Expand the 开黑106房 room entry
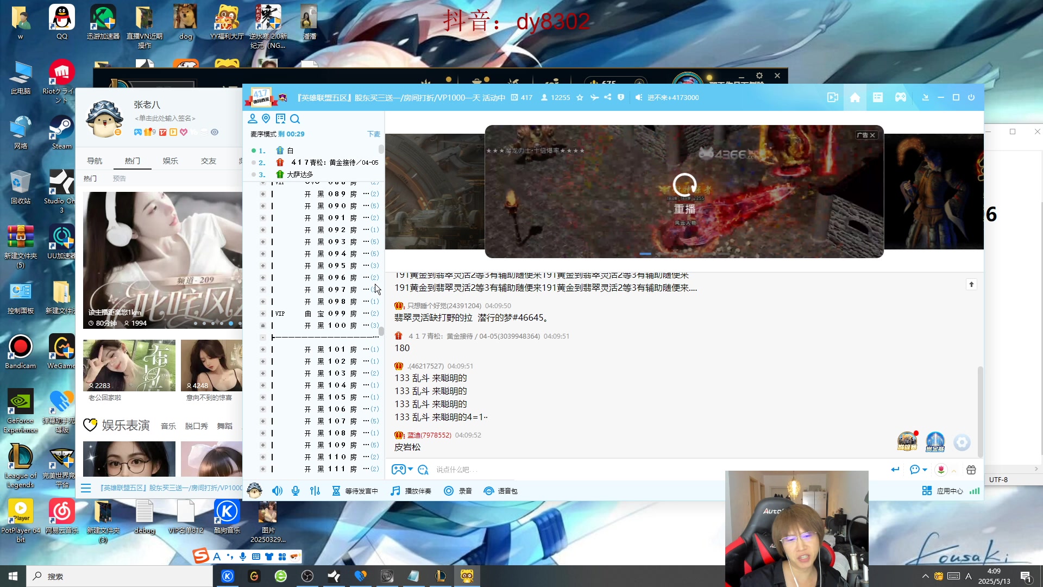Screen dimensions: 1043x587 (x=263, y=409)
